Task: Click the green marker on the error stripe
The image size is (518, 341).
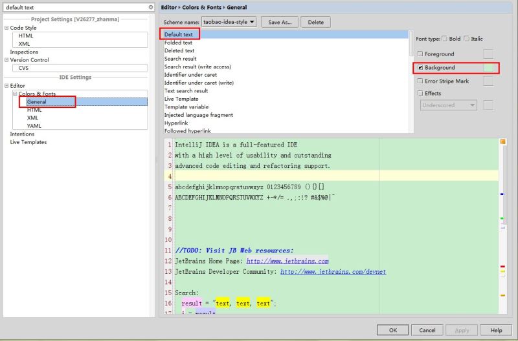Action: (x=502, y=218)
